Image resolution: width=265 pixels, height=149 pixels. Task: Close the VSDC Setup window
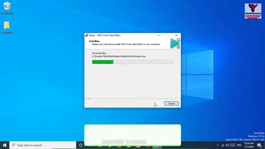tap(176, 35)
